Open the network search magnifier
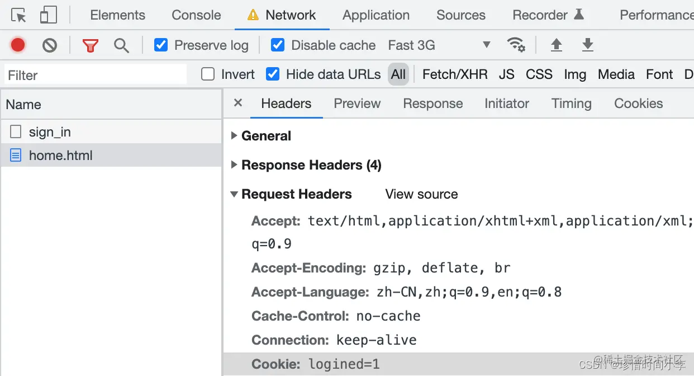The width and height of the screenshot is (694, 376). pos(121,45)
